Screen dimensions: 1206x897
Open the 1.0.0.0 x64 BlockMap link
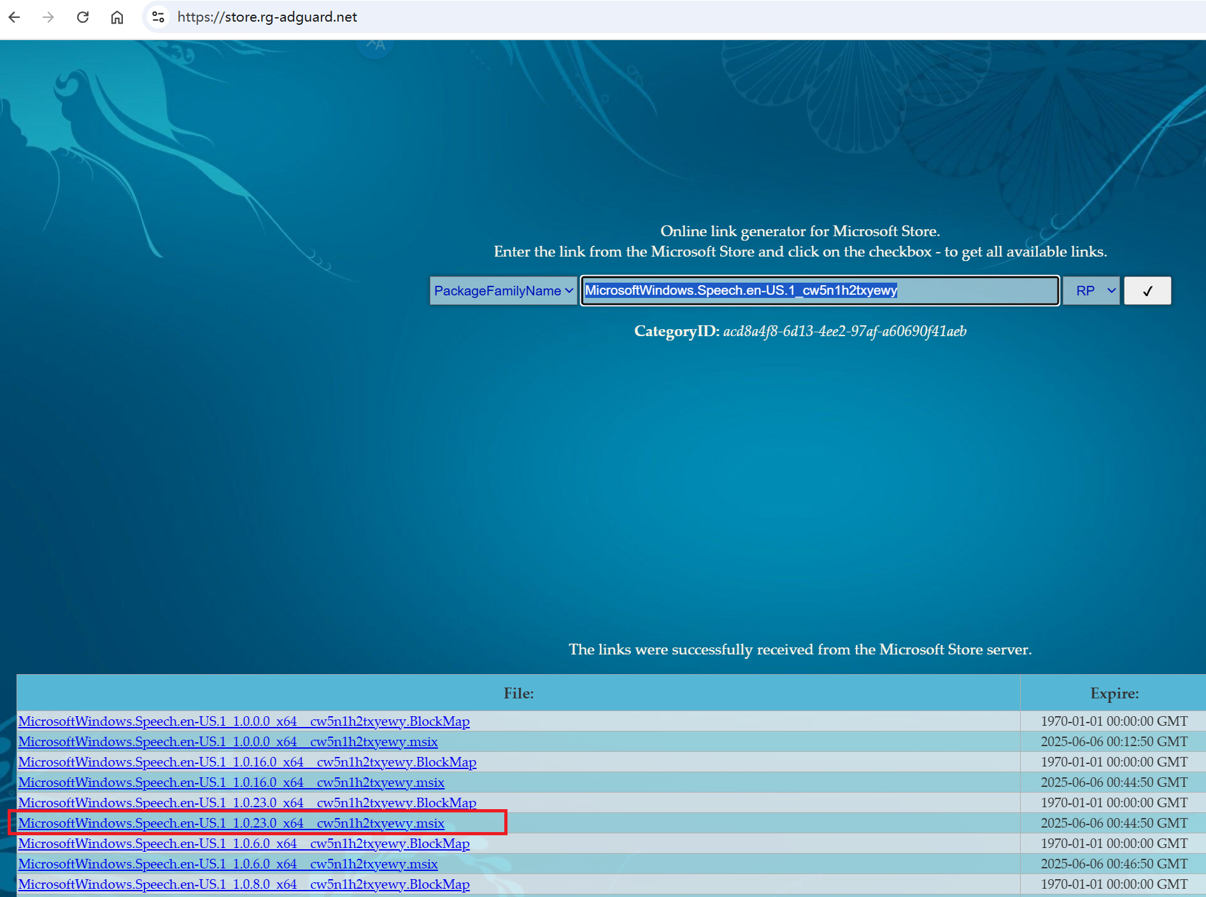pyautogui.click(x=244, y=721)
